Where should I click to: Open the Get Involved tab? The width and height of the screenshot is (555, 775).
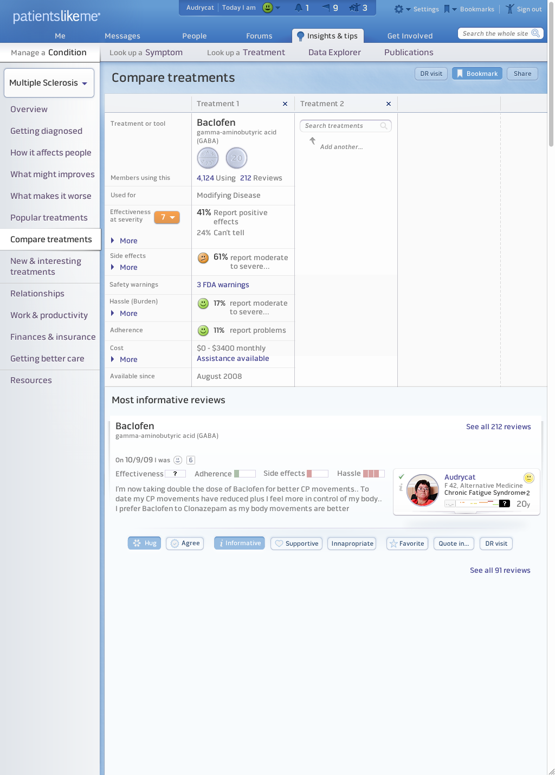(x=410, y=36)
